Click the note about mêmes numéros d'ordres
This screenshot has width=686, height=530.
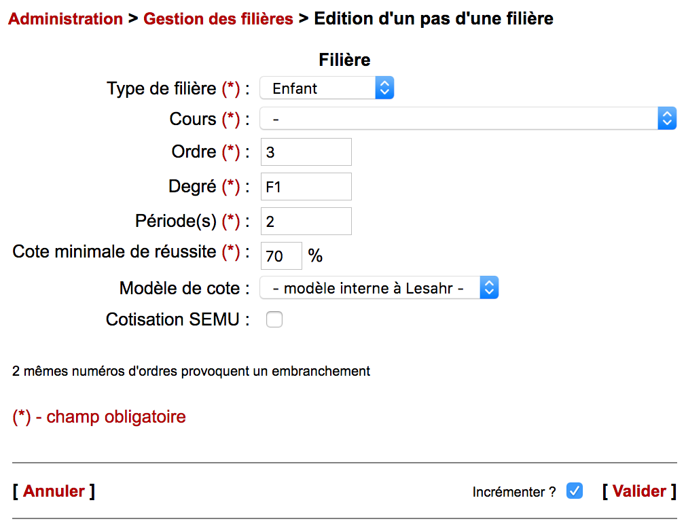point(191,372)
